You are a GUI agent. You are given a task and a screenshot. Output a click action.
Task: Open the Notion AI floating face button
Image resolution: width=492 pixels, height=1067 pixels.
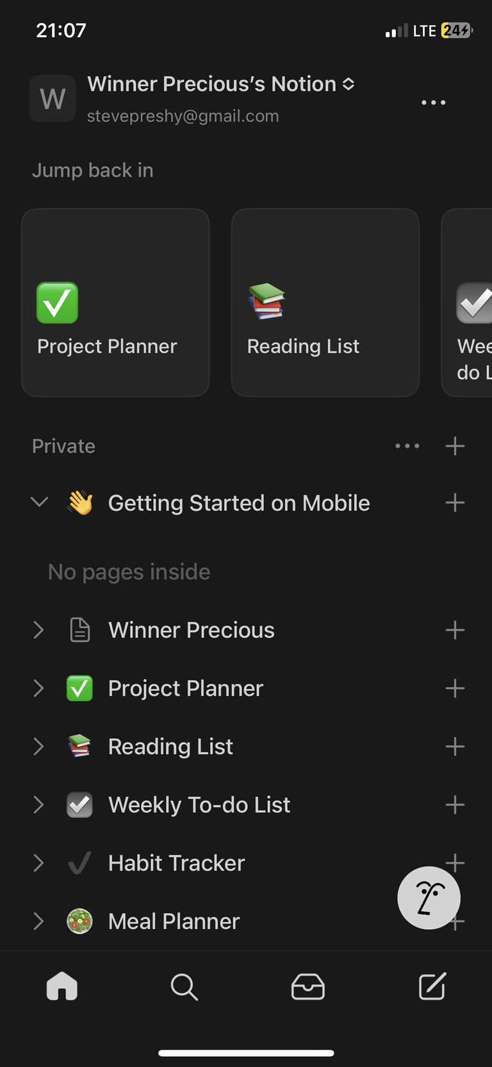[x=429, y=898]
